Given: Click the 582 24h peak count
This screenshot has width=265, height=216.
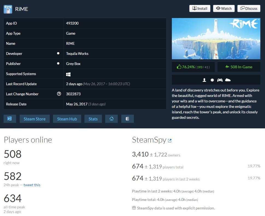Looking at the screenshot, I should 13,176.
